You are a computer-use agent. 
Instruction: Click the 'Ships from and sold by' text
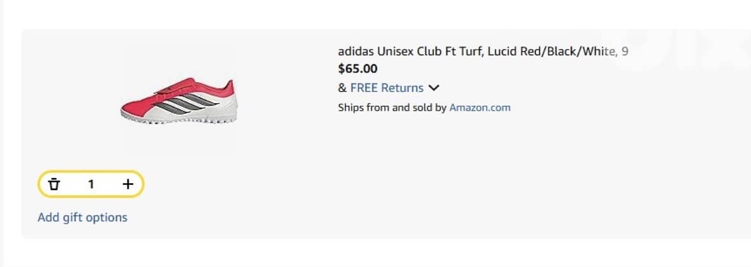[392, 107]
